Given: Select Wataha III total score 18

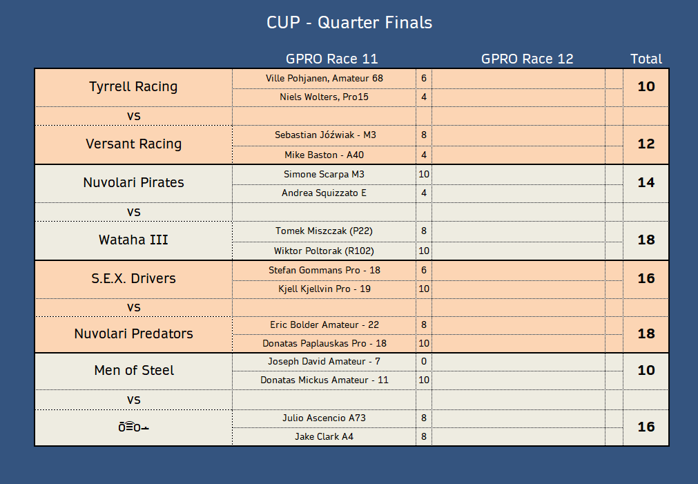Looking at the screenshot, I should pos(646,240).
